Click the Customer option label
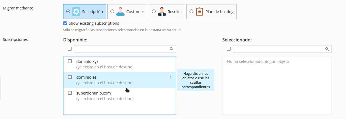The height and width of the screenshot is (119, 346). click(x=135, y=12)
